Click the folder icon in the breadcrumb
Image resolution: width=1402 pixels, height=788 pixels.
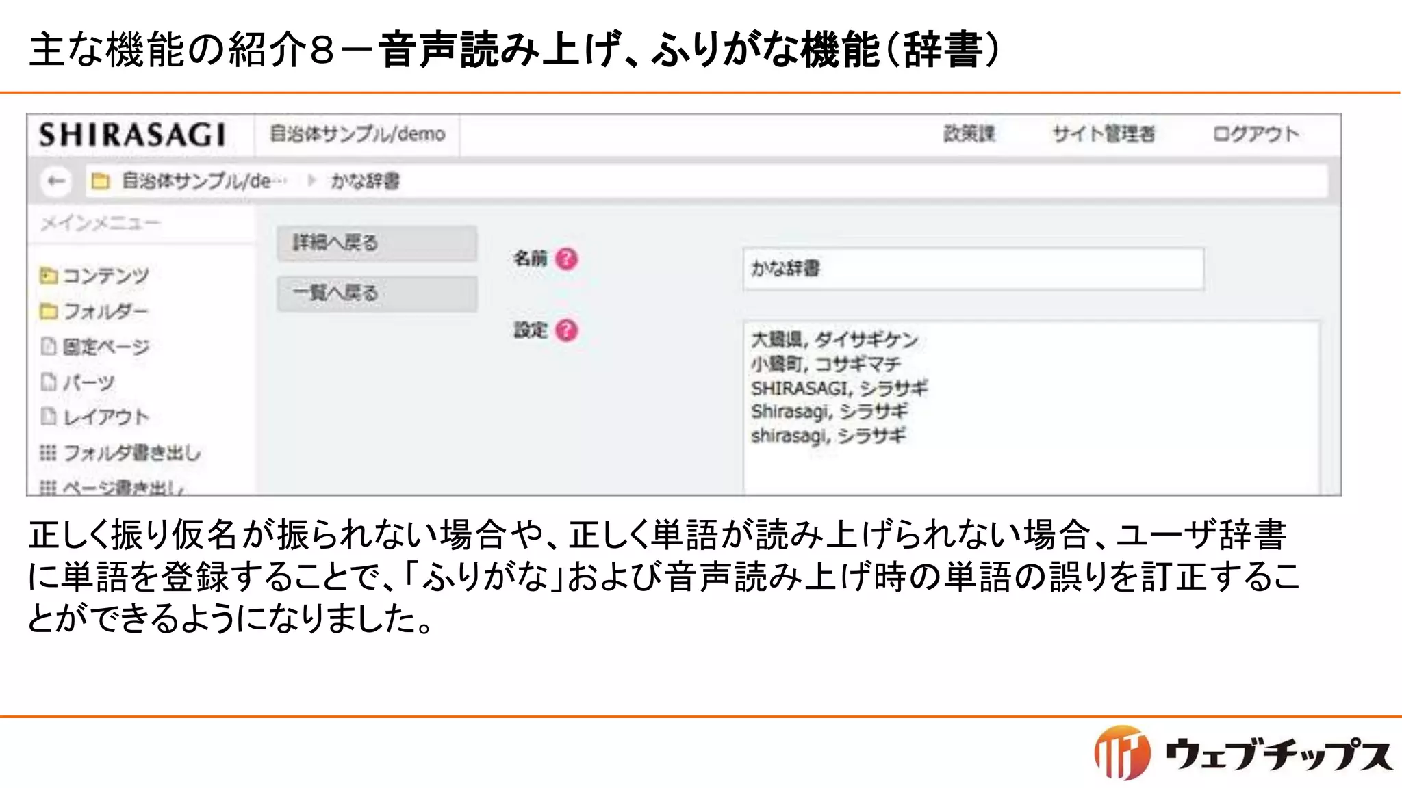pyautogui.click(x=101, y=181)
